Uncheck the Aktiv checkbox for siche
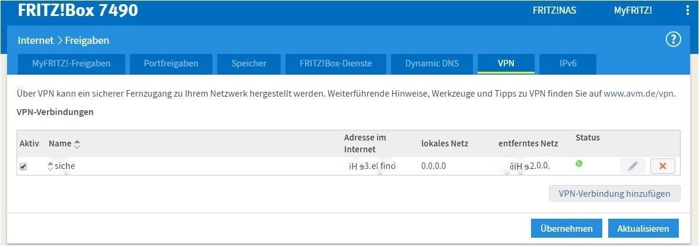Image resolution: width=699 pixels, height=246 pixels. pyautogui.click(x=23, y=166)
